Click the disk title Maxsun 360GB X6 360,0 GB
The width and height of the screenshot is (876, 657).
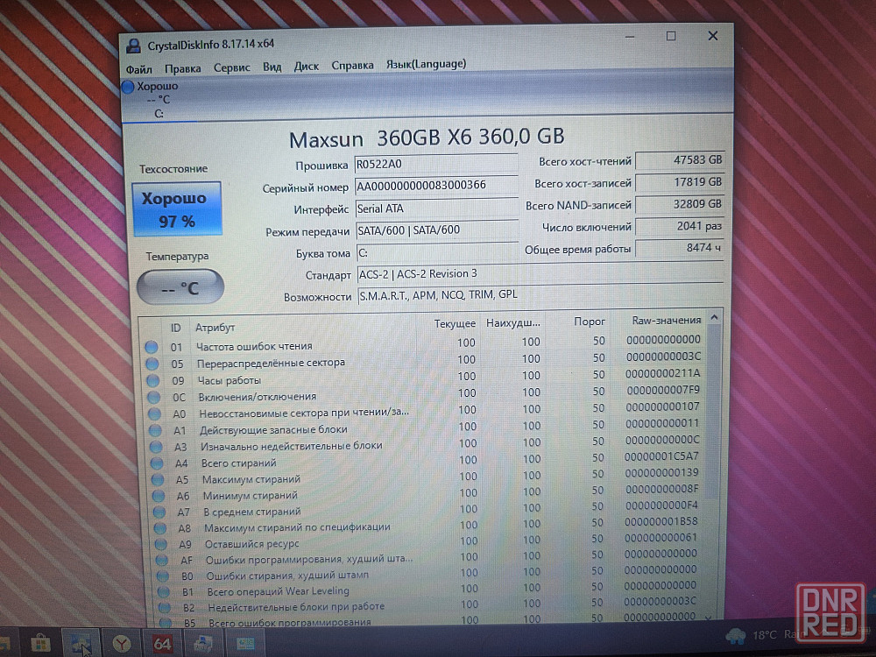(427, 138)
